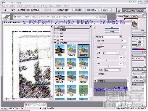
Task: Click the zoom in magnifier in options bar
Action: tap(12, 10)
